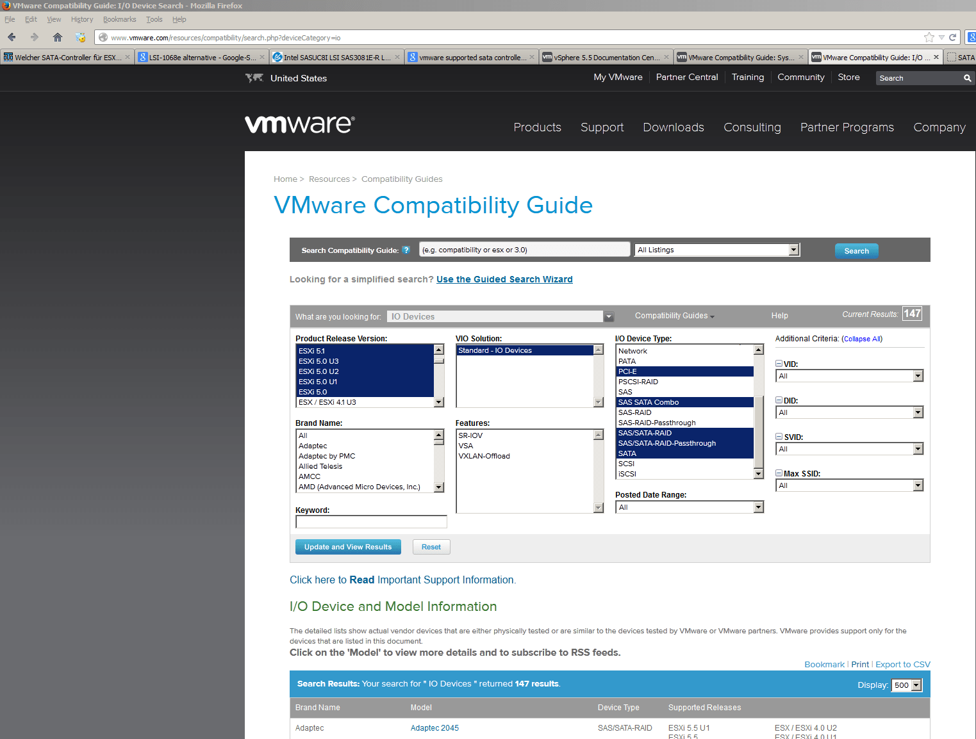The width and height of the screenshot is (976, 739).
Task: Click the United States region flag icon
Action: pyautogui.click(x=254, y=77)
